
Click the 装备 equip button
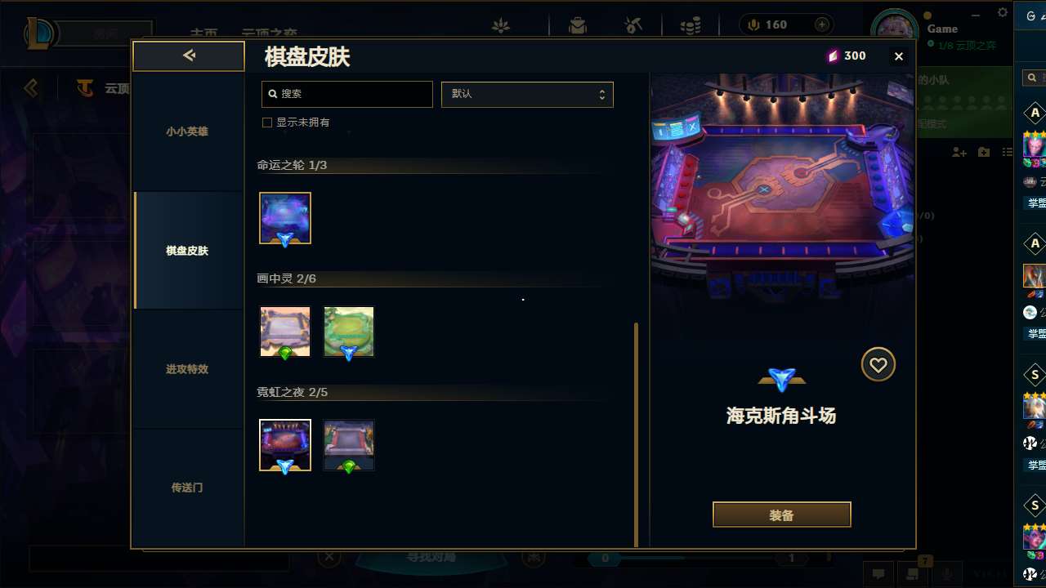(782, 515)
